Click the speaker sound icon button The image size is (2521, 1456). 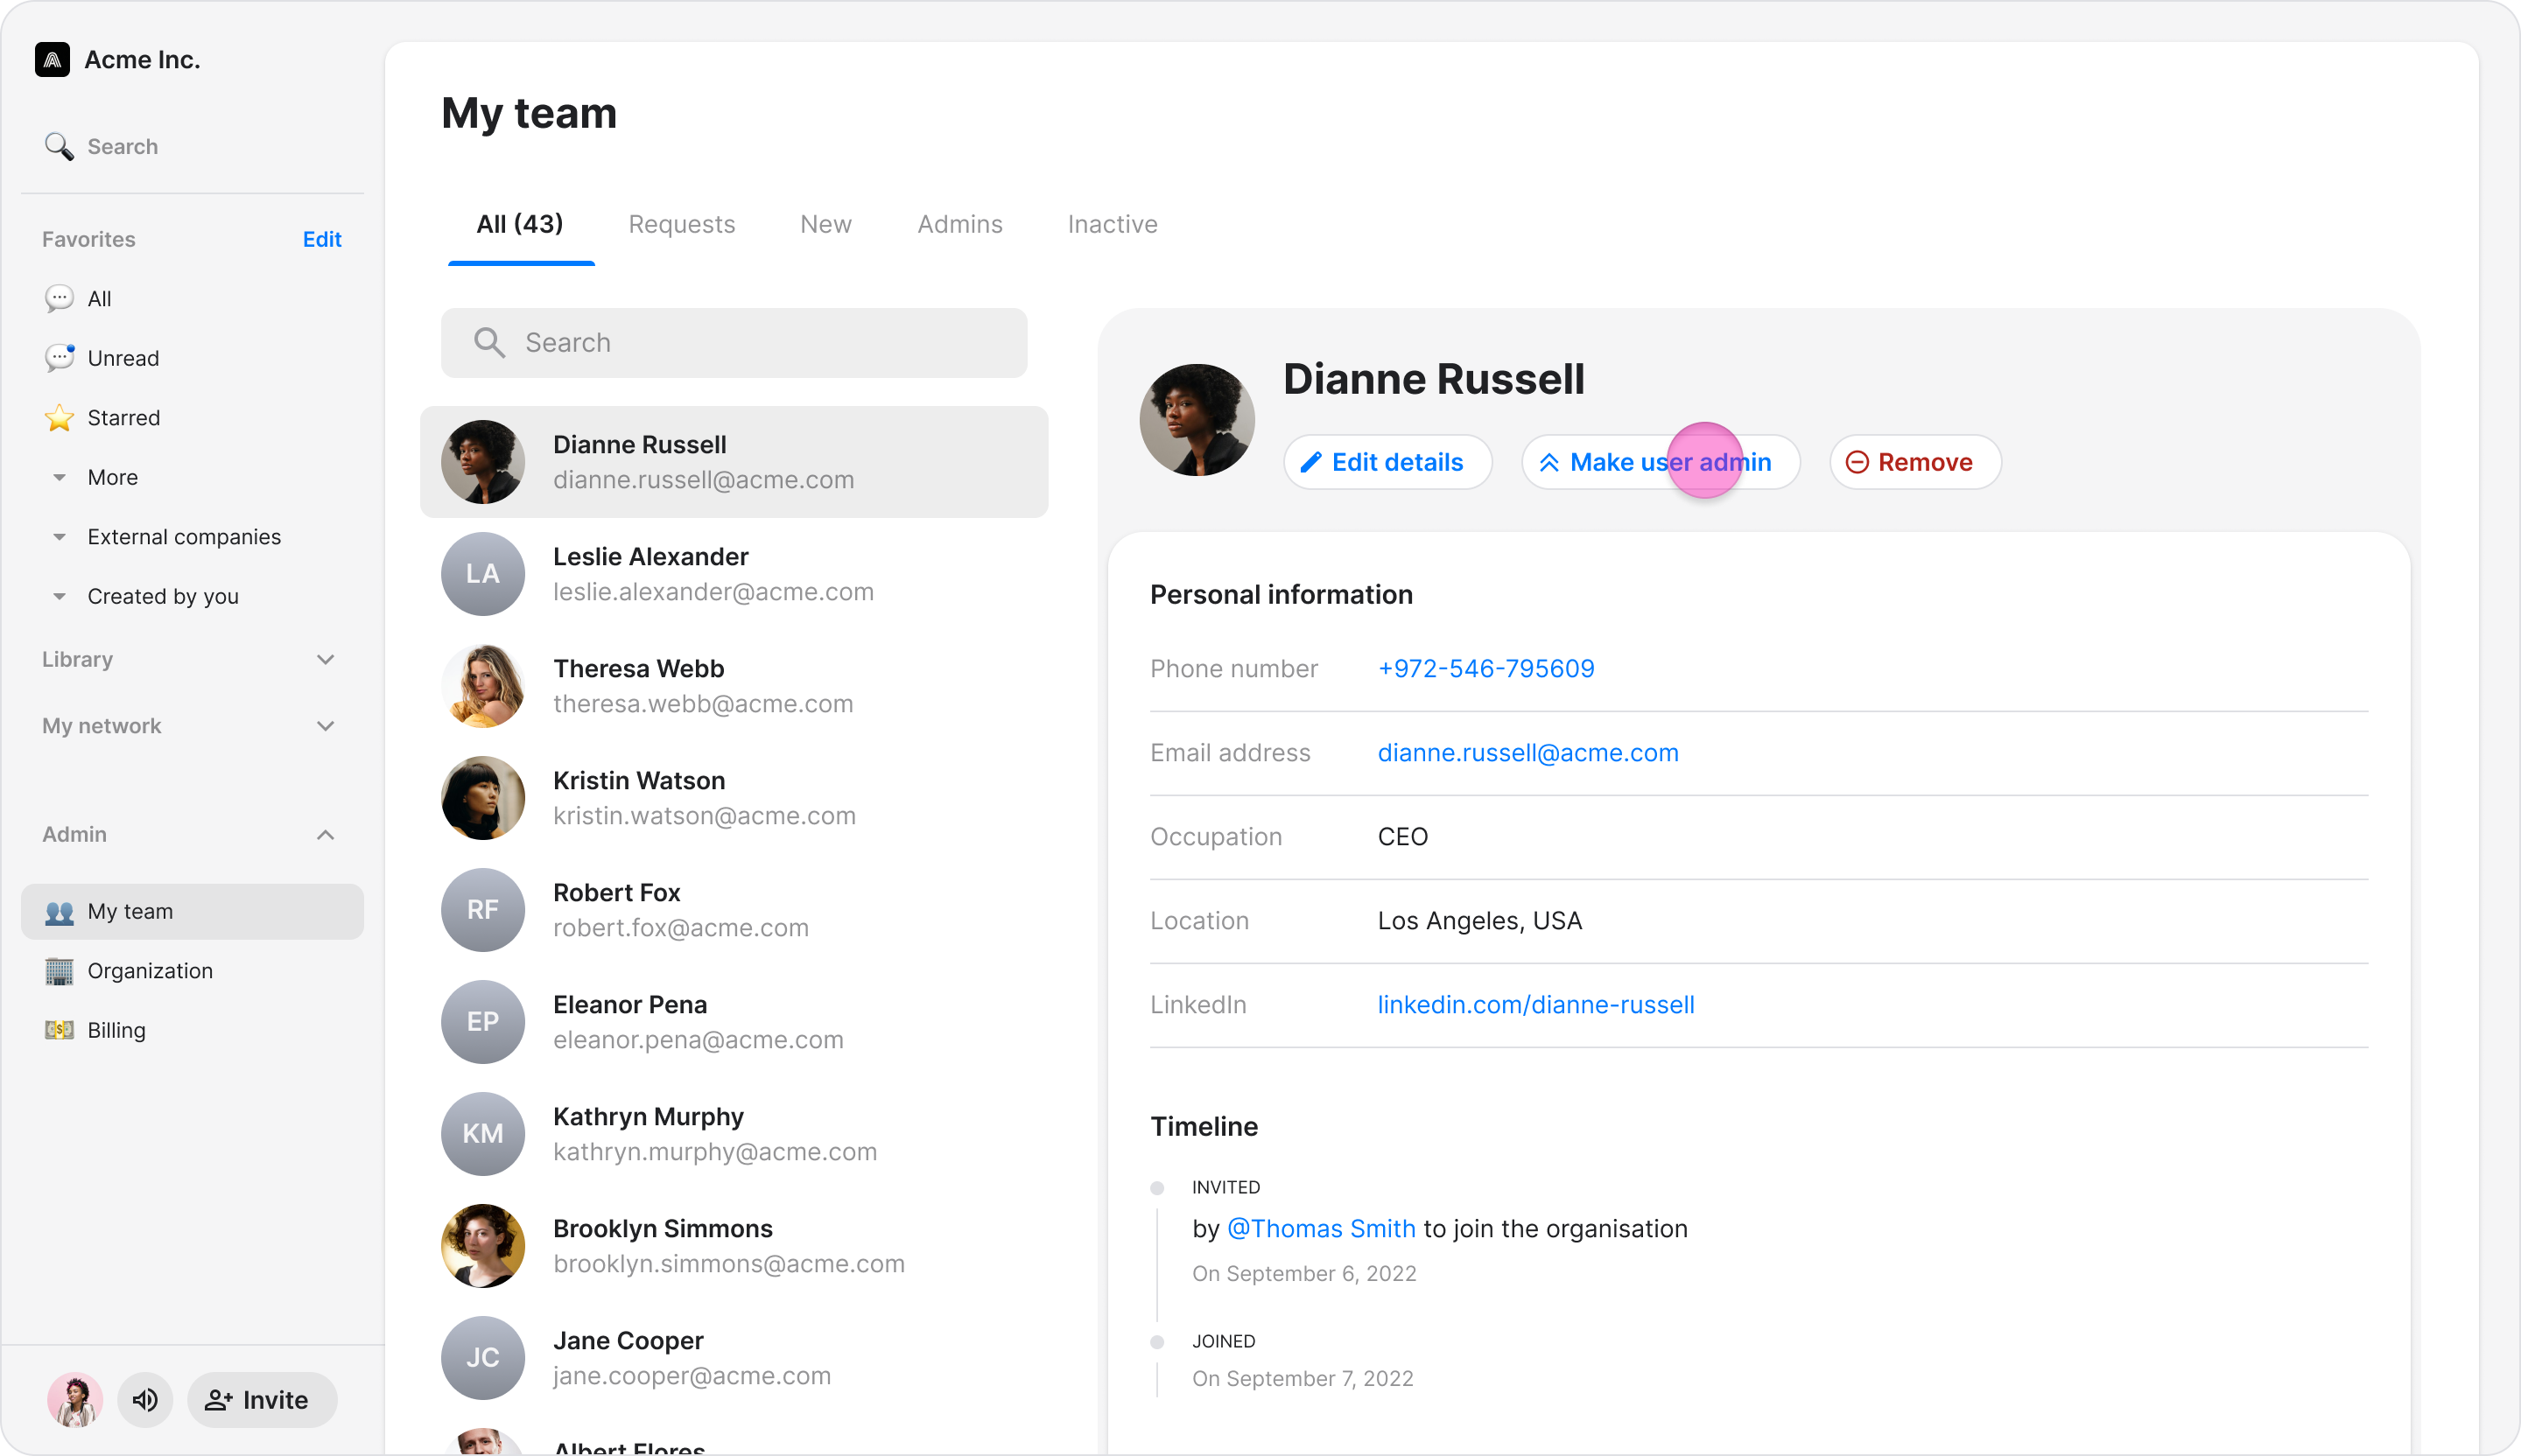click(145, 1400)
